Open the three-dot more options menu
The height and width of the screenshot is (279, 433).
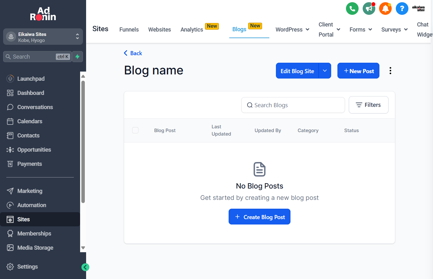390,71
